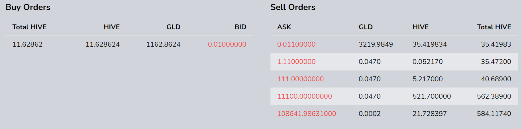Select the 0.01100000 ask price
The height and width of the screenshot is (129, 522).
coord(296,44)
